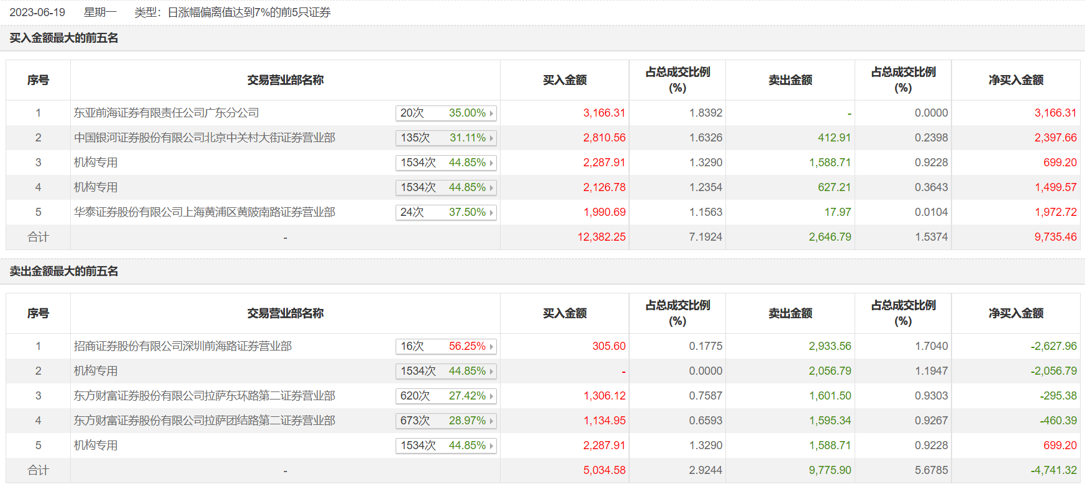The height and width of the screenshot is (487, 1085).
Task: Open 华泰证券上海黄浦区黄陂南路证券营业部 link
Action: [x=204, y=212]
